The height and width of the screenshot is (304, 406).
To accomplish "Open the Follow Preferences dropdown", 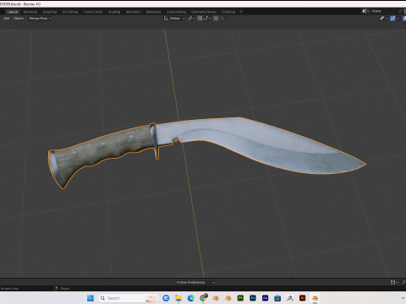I will pyautogui.click(x=195, y=282).
